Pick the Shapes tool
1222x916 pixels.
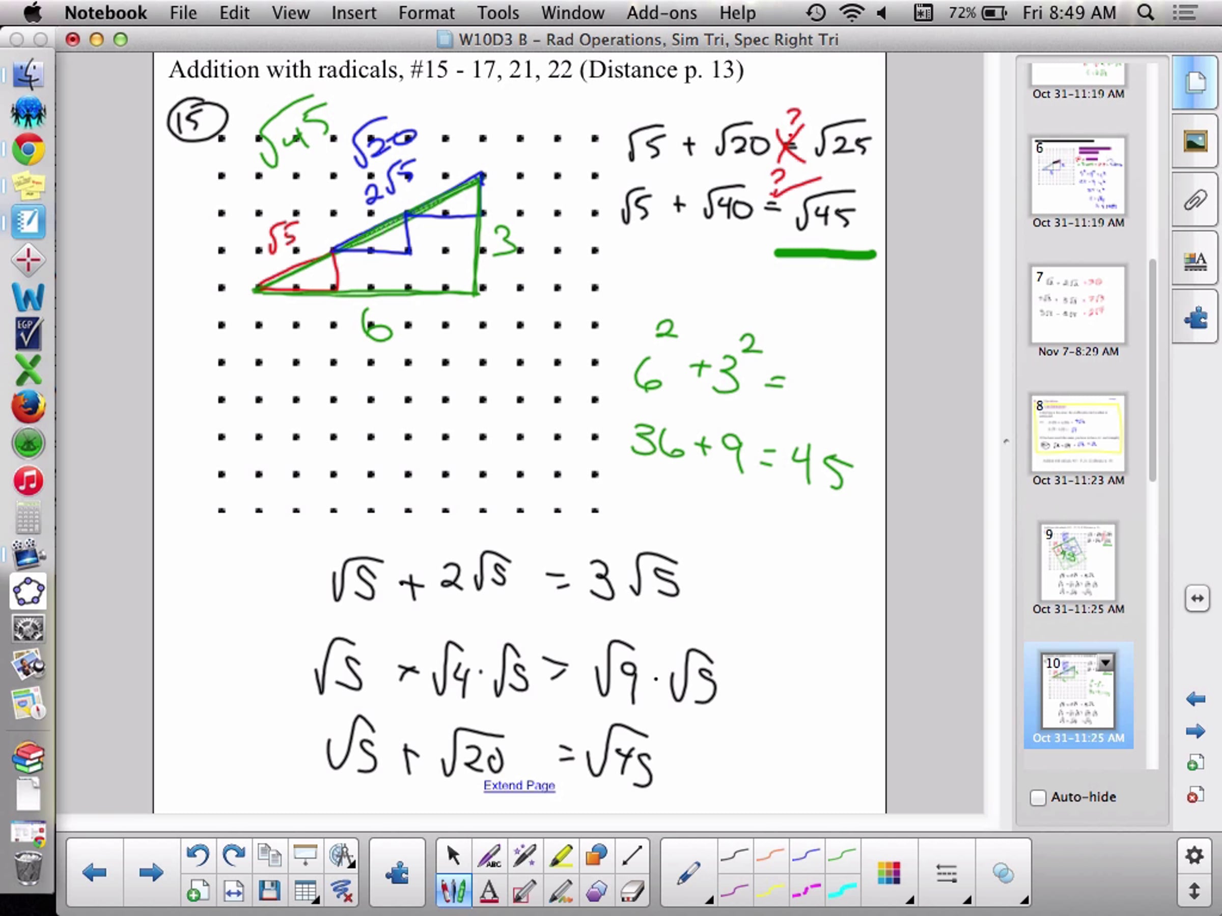click(596, 855)
